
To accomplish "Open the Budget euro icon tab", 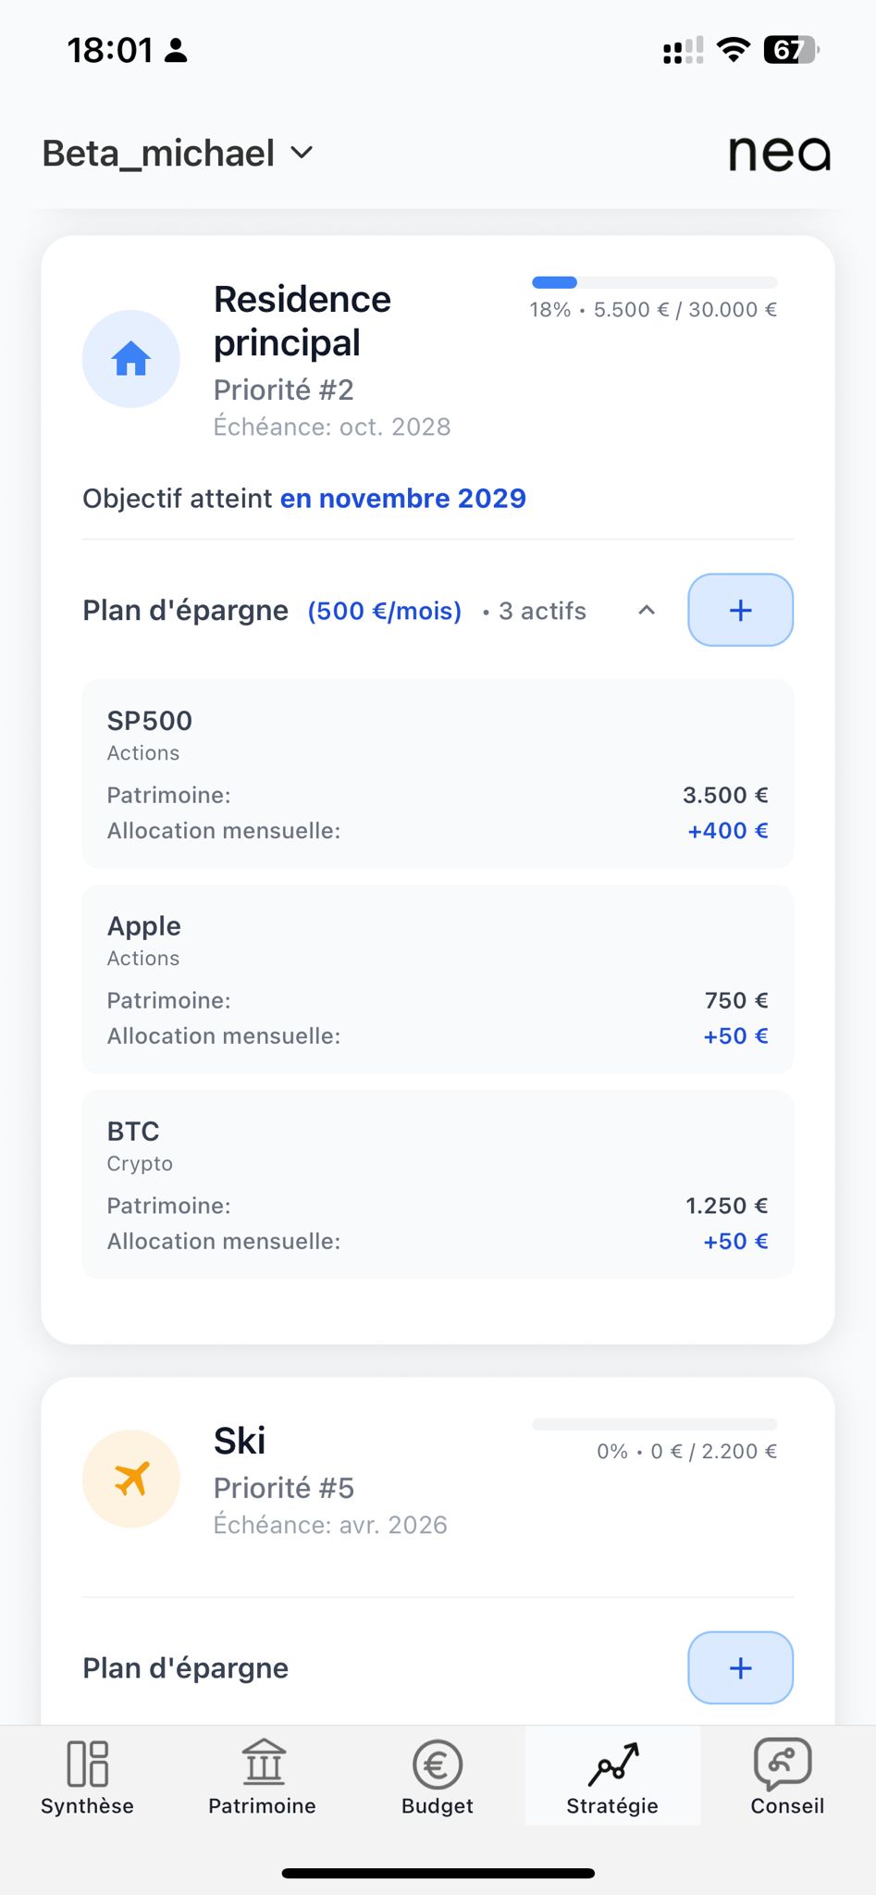I will coord(438,1764).
